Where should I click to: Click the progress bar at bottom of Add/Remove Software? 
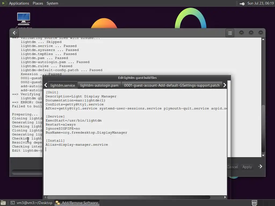tap(27, 172)
